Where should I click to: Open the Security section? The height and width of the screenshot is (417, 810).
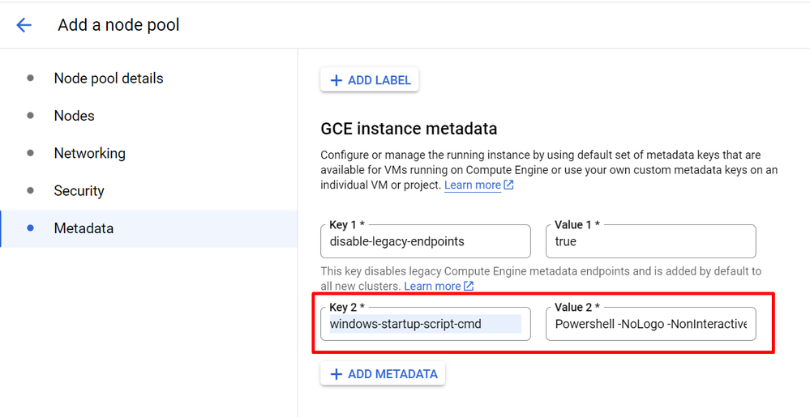[79, 191]
